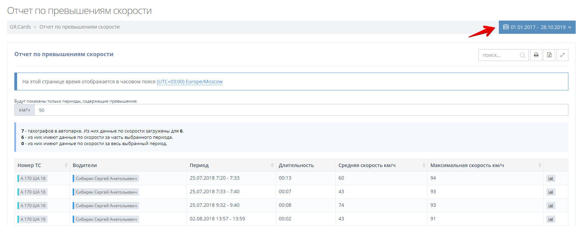Image resolution: width=582 pixels, height=226 pixels.
Task: Click driver tag in the 02.08.2018 row
Action: click(106, 219)
